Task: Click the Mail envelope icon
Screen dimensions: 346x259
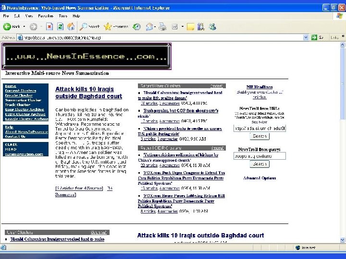Action: click(149, 27)
